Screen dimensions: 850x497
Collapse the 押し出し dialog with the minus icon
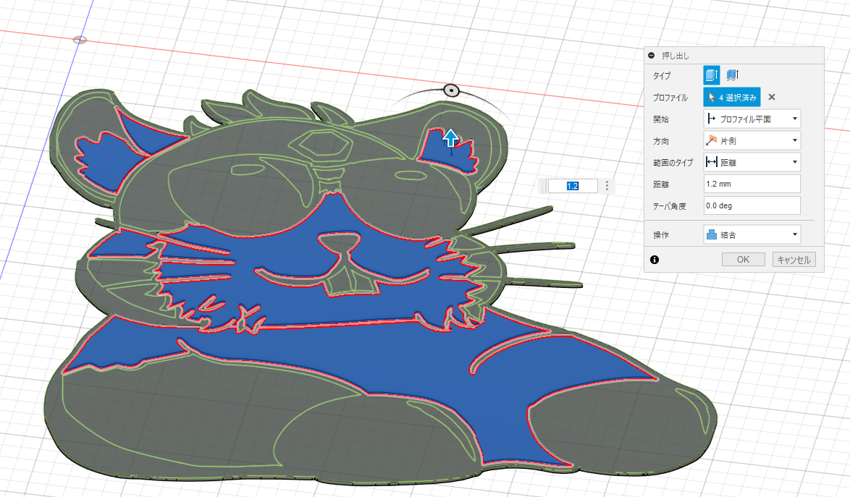pos(651,55)
